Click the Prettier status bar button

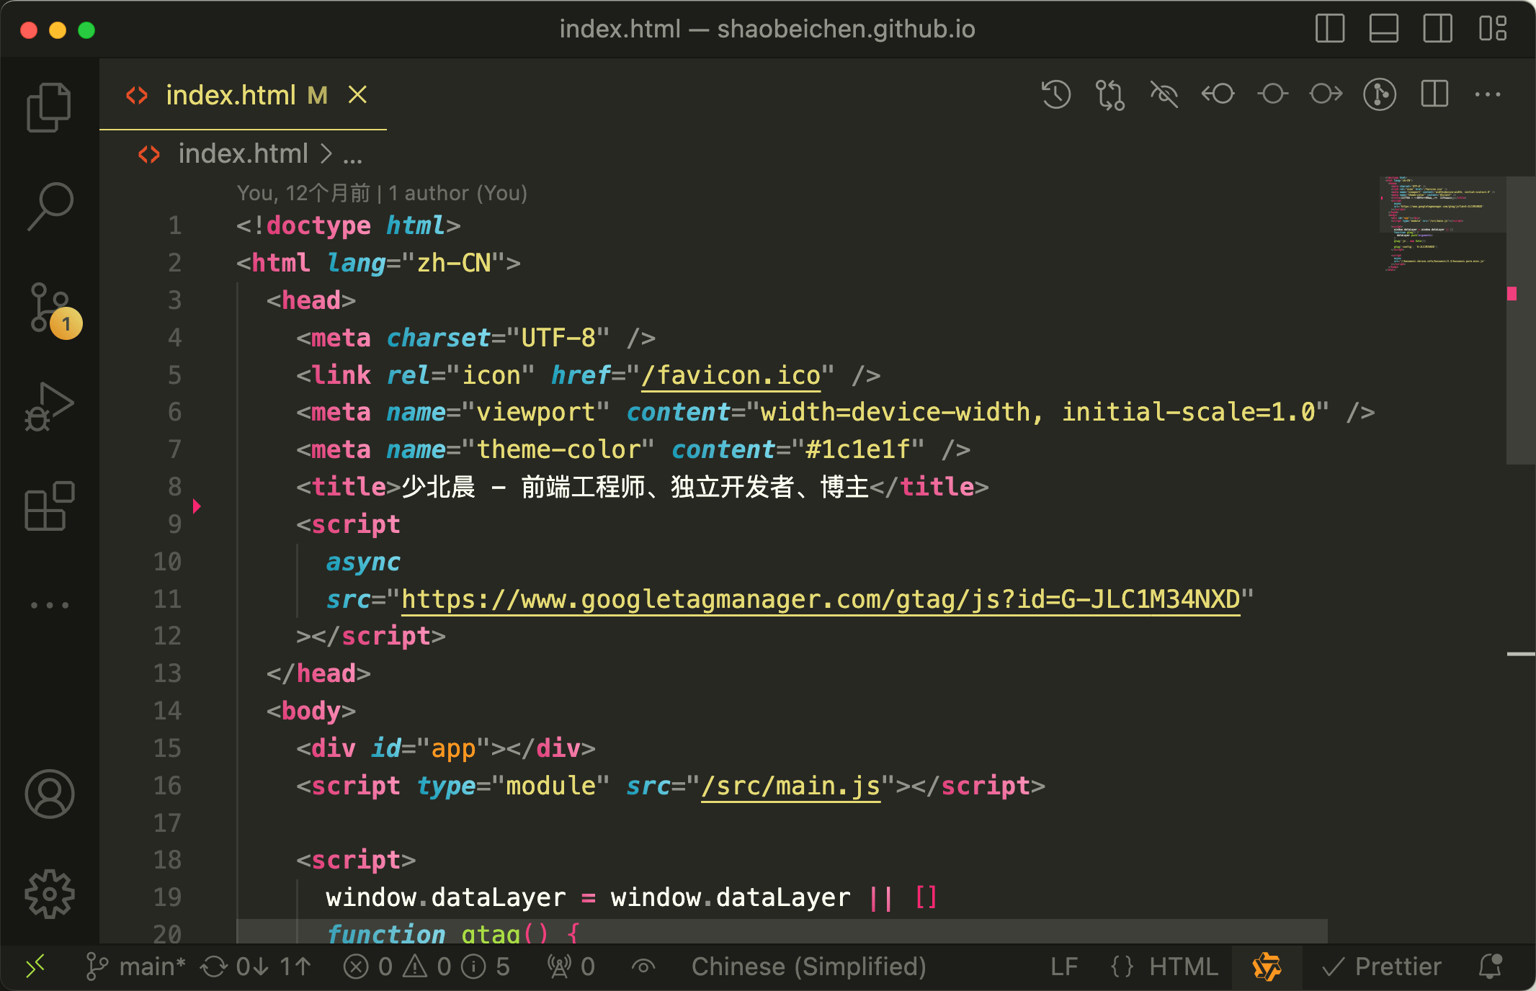pos(1383,967)
